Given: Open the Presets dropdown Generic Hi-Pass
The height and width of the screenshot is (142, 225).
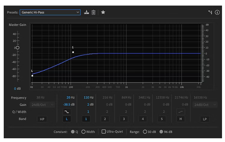Looking at the screenshot, I should point(50,12).
